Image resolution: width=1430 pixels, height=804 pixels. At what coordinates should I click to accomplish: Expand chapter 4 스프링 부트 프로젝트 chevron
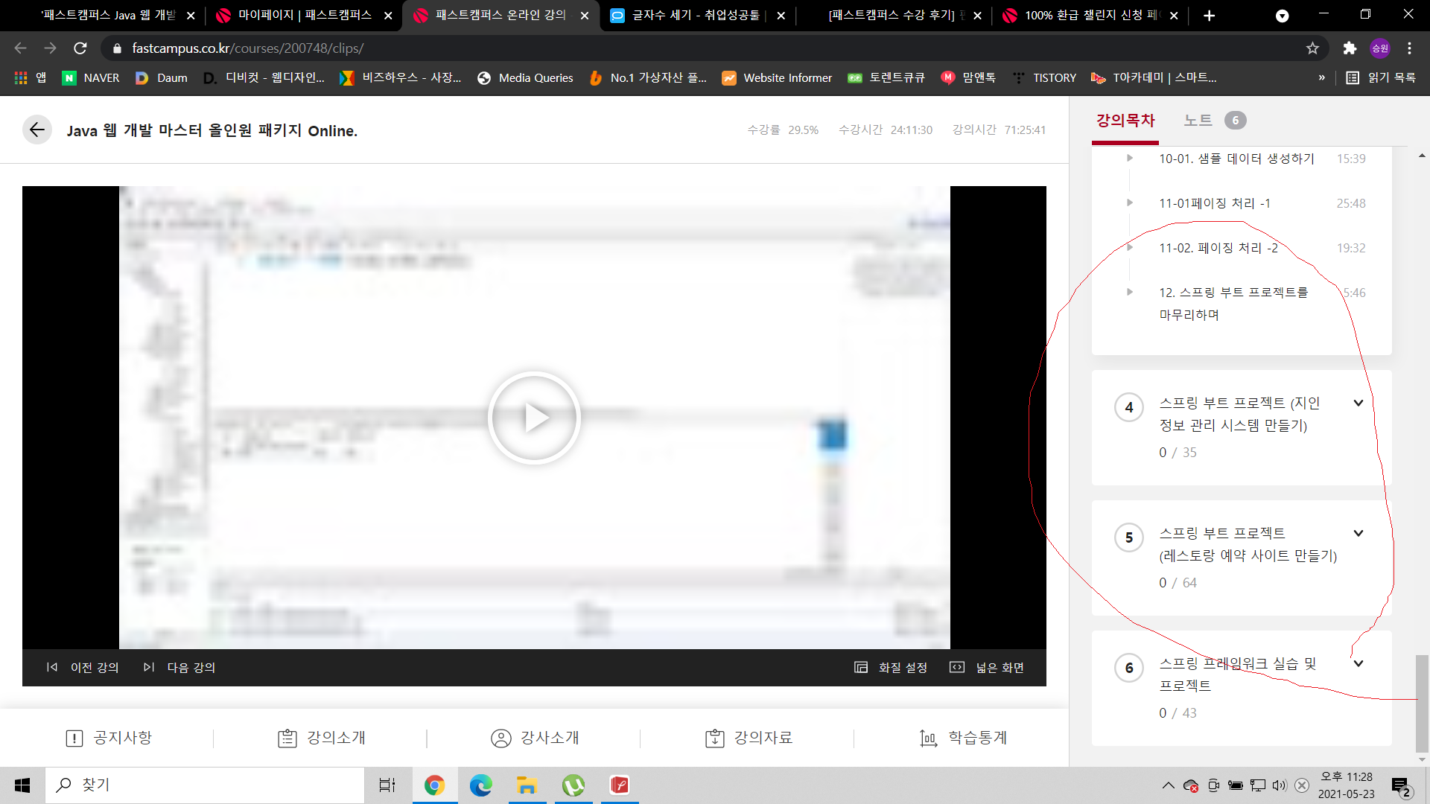point(1358,403)
